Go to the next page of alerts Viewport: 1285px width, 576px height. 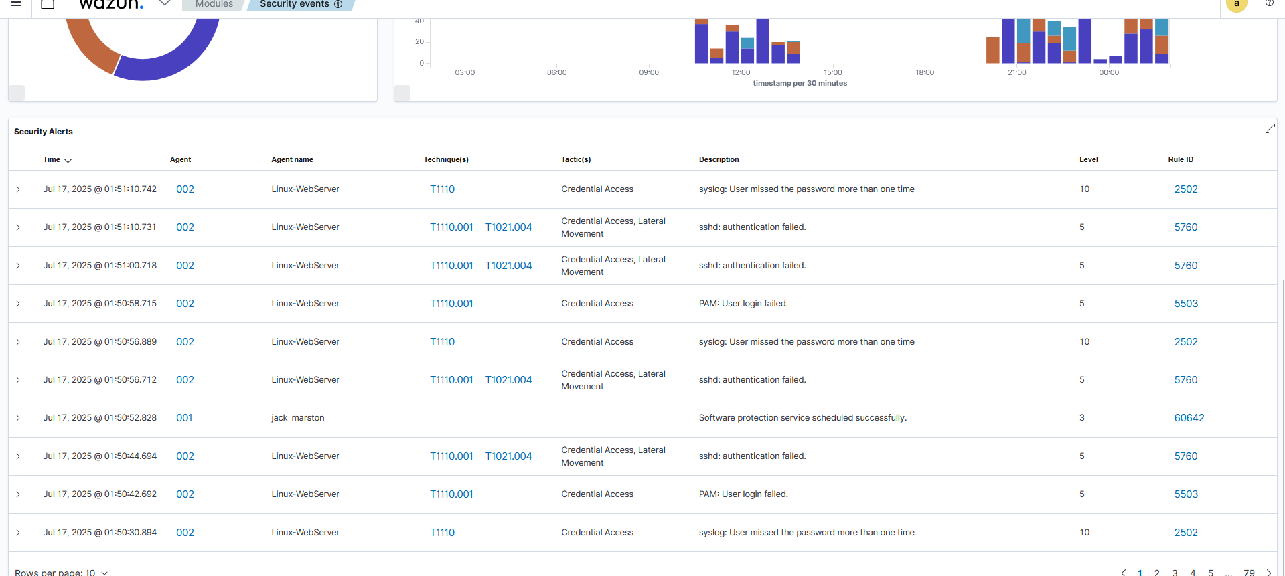pos(1268,573)
